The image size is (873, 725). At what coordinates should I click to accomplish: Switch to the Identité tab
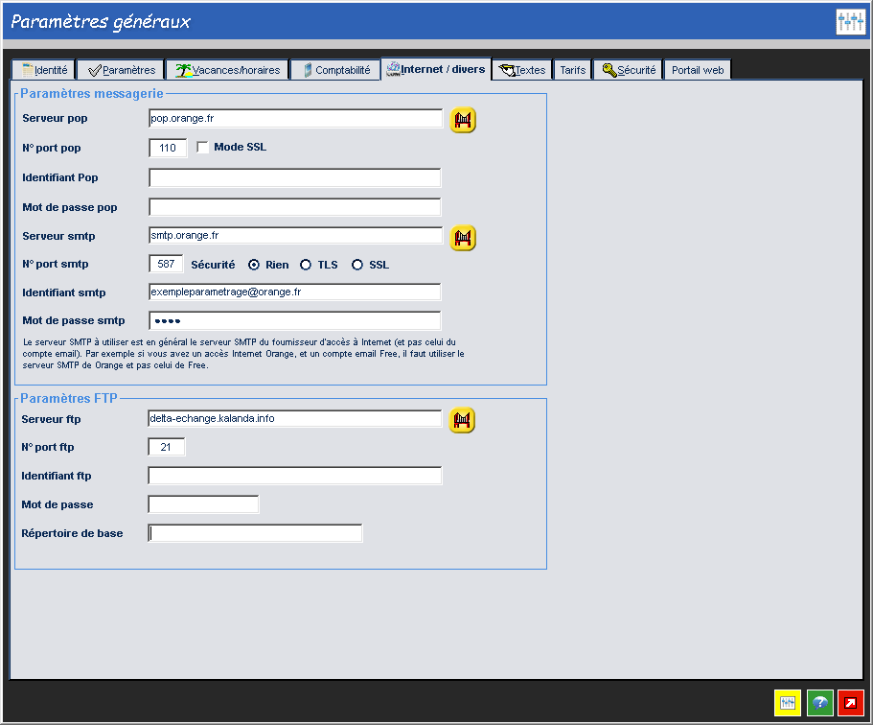point(44,70)
